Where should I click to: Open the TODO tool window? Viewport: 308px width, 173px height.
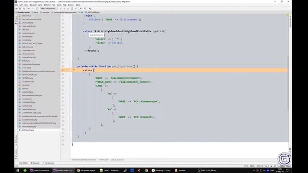[x=24, y=163]
